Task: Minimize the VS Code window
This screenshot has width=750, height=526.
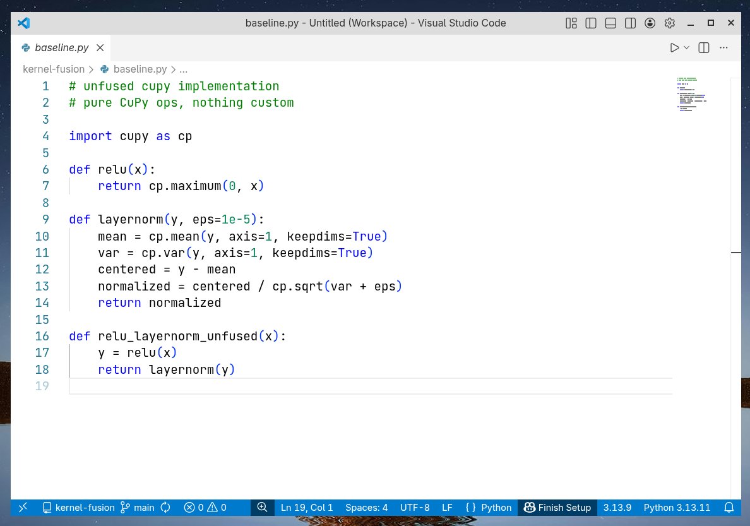Action: [x=691, y=23]
